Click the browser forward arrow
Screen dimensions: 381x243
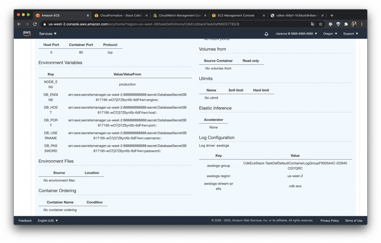point(27,24)
